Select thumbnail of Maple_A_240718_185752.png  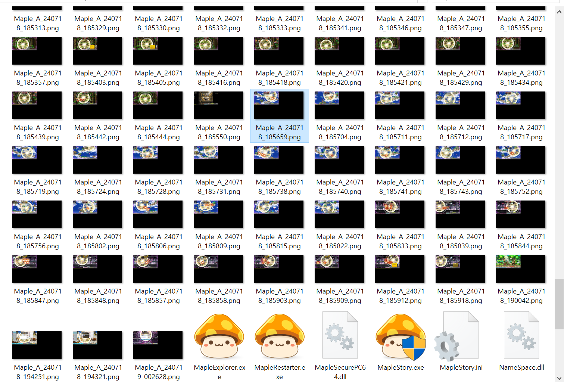pyautogui.click(x=521, y=160)
